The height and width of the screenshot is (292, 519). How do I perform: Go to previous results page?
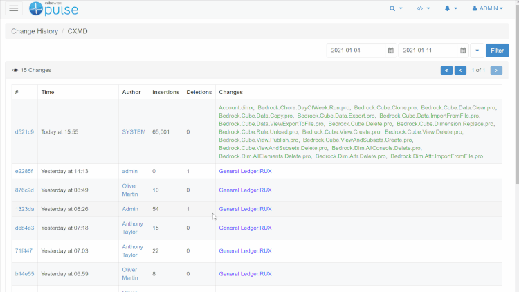[460, 70]
